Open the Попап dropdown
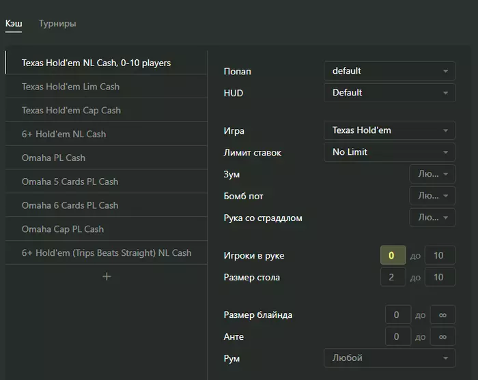This screenshot has height=380, width=478. 389,71
